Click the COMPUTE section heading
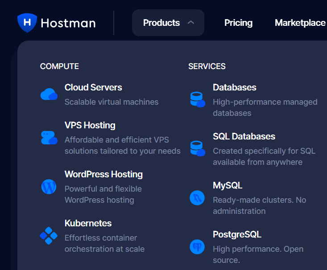This screenshot has height=270, width=327. click(59, 66)
